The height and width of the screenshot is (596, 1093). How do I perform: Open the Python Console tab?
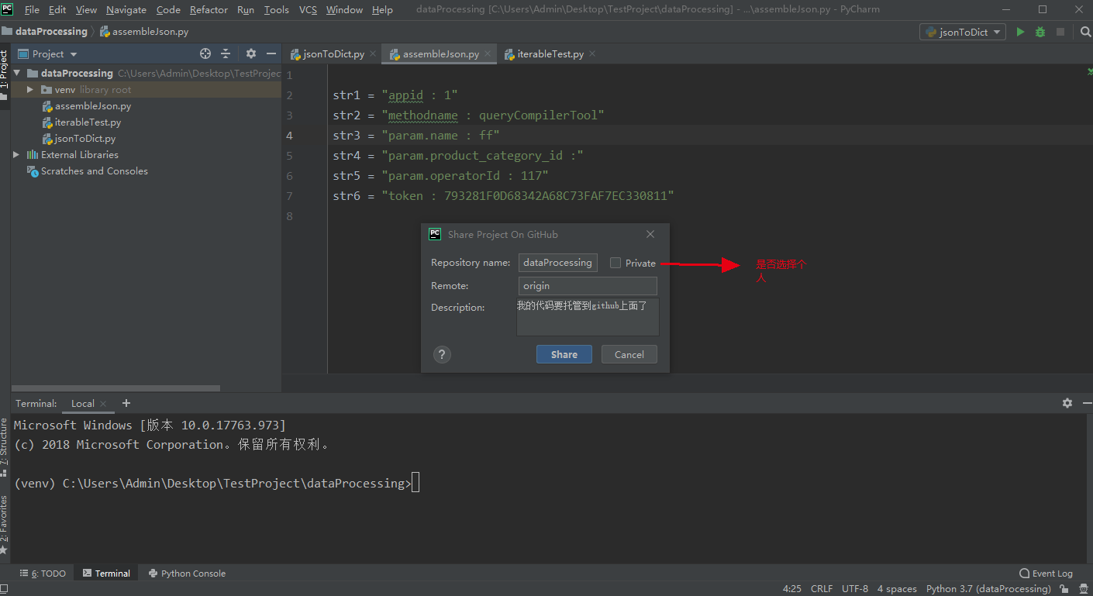click(x=187, y=574)
